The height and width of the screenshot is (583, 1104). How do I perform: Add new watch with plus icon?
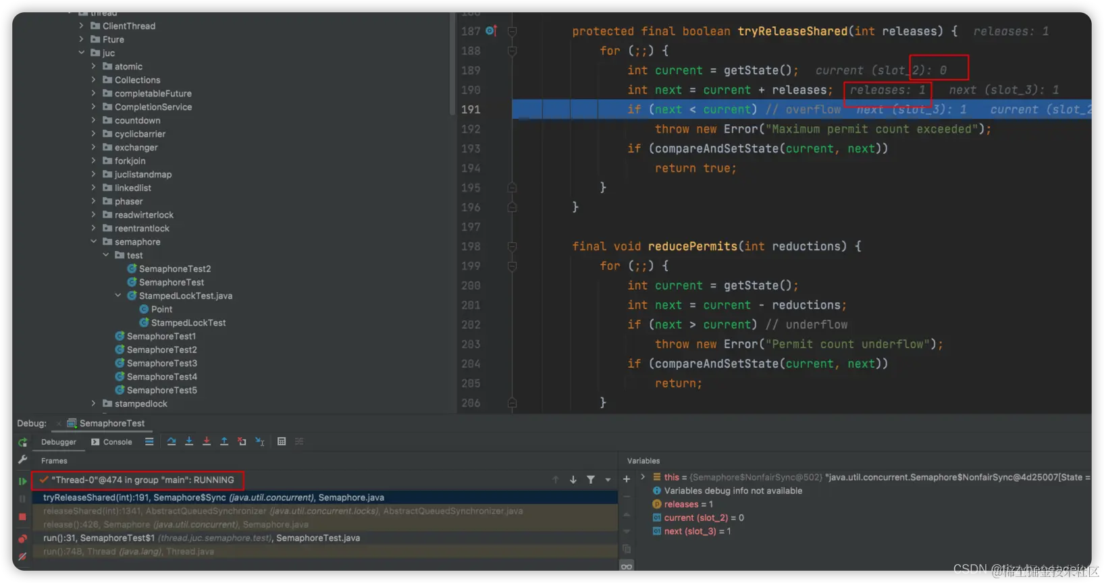[627, 479]
